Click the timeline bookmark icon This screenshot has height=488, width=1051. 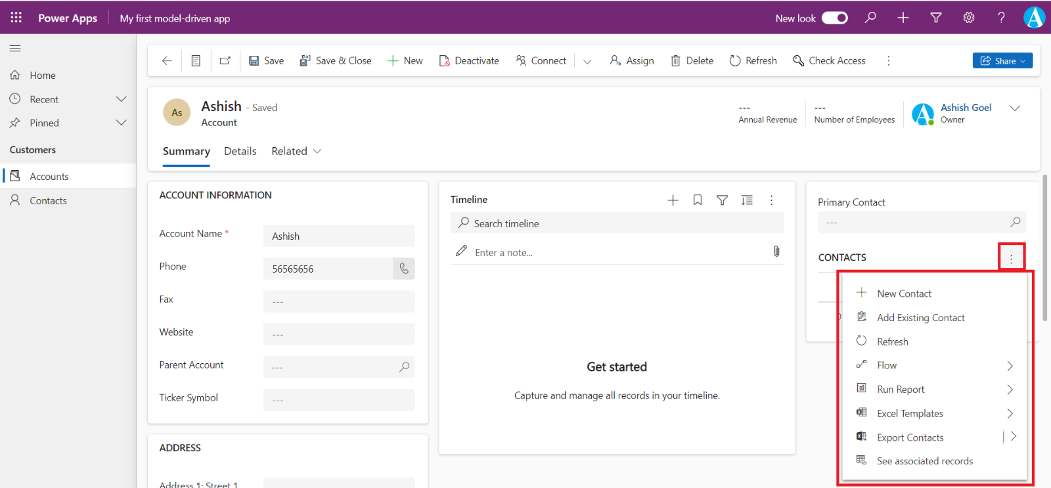tap(698, 200)
